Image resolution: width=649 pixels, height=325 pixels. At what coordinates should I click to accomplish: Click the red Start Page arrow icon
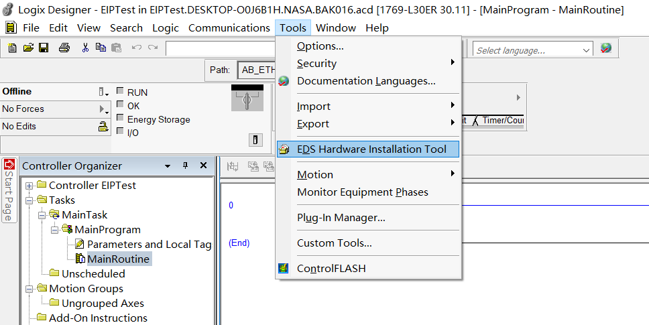9,165
